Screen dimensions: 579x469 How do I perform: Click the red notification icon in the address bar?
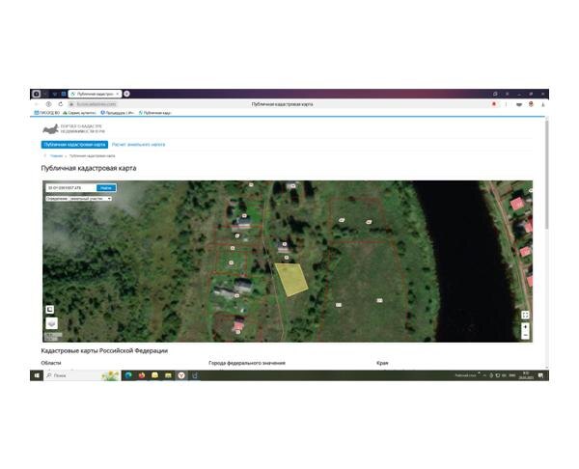(x=494, y=104)
